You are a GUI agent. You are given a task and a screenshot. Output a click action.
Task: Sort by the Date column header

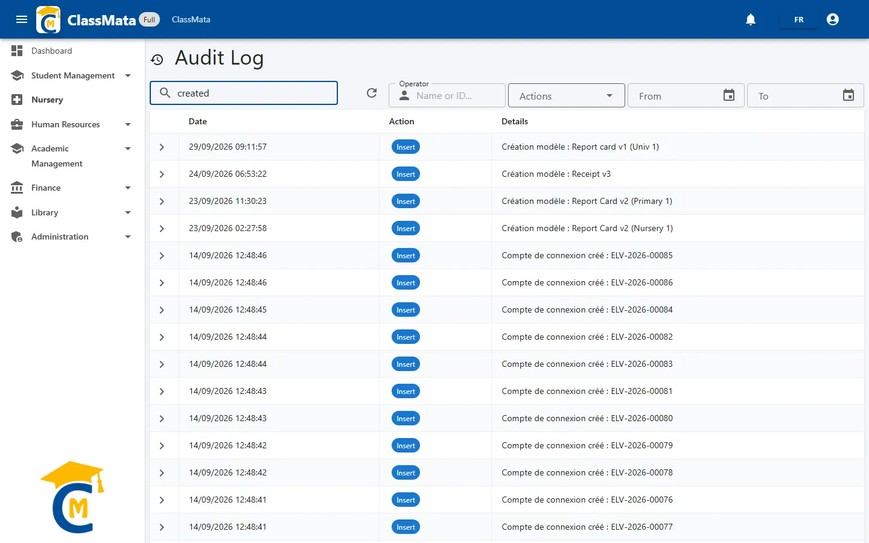[x=198, y=121]
